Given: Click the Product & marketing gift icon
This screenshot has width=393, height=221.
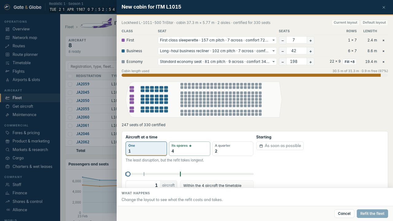Looking at the screenshot, I should click(x=7, y=141).
